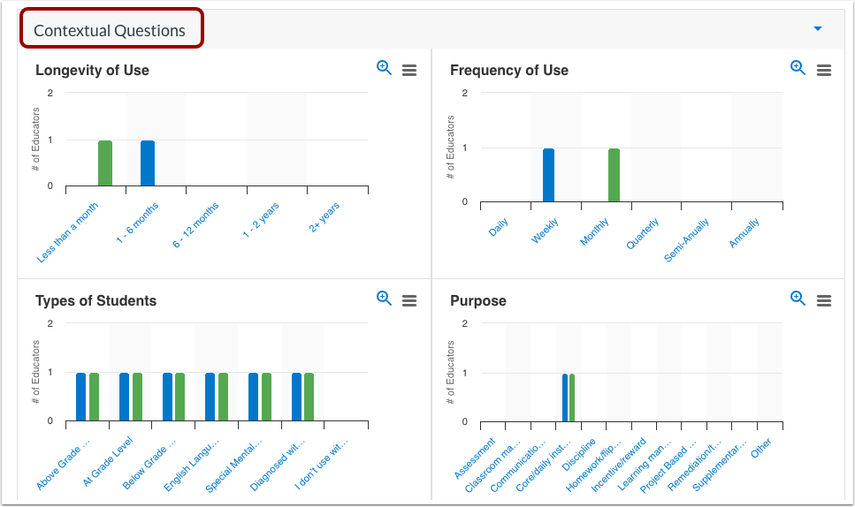Click the blue bar for 1 - 6 months
Image resolution: width=855 pixels, height=507 pixels.
point(148,163)
